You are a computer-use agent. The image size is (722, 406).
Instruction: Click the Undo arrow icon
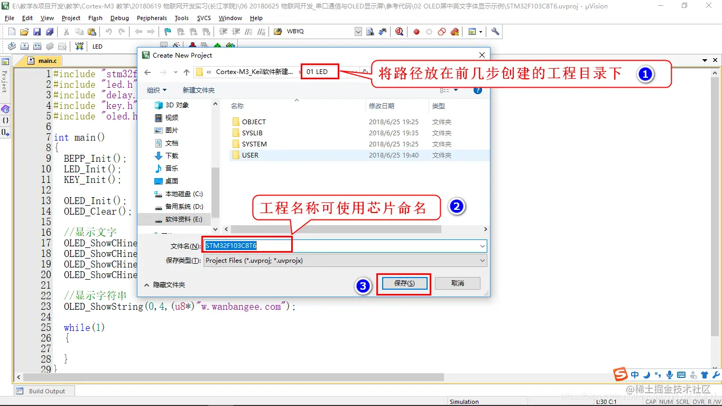pyautogui.click(x=108, y=32)
